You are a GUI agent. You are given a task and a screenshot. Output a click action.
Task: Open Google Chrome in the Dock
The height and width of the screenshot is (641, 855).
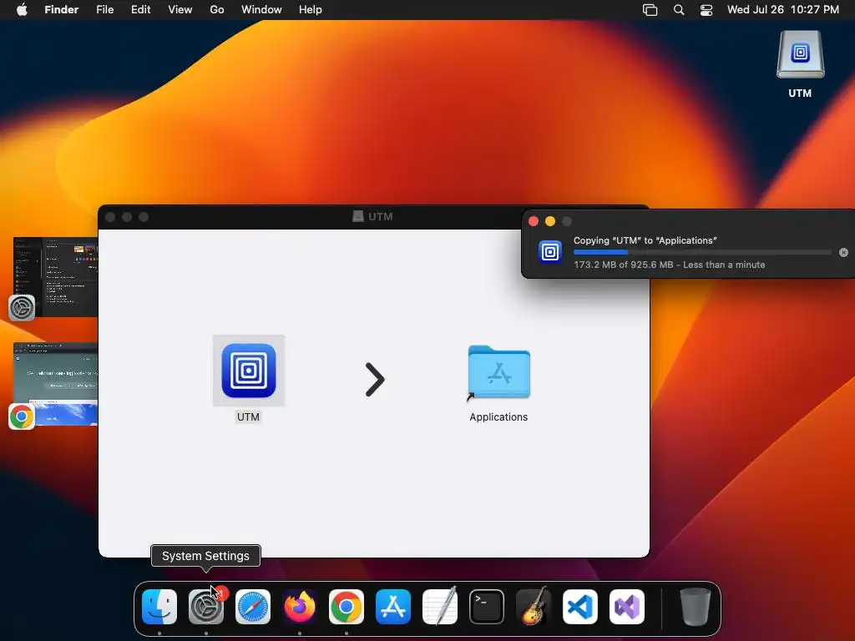point(347,607)
